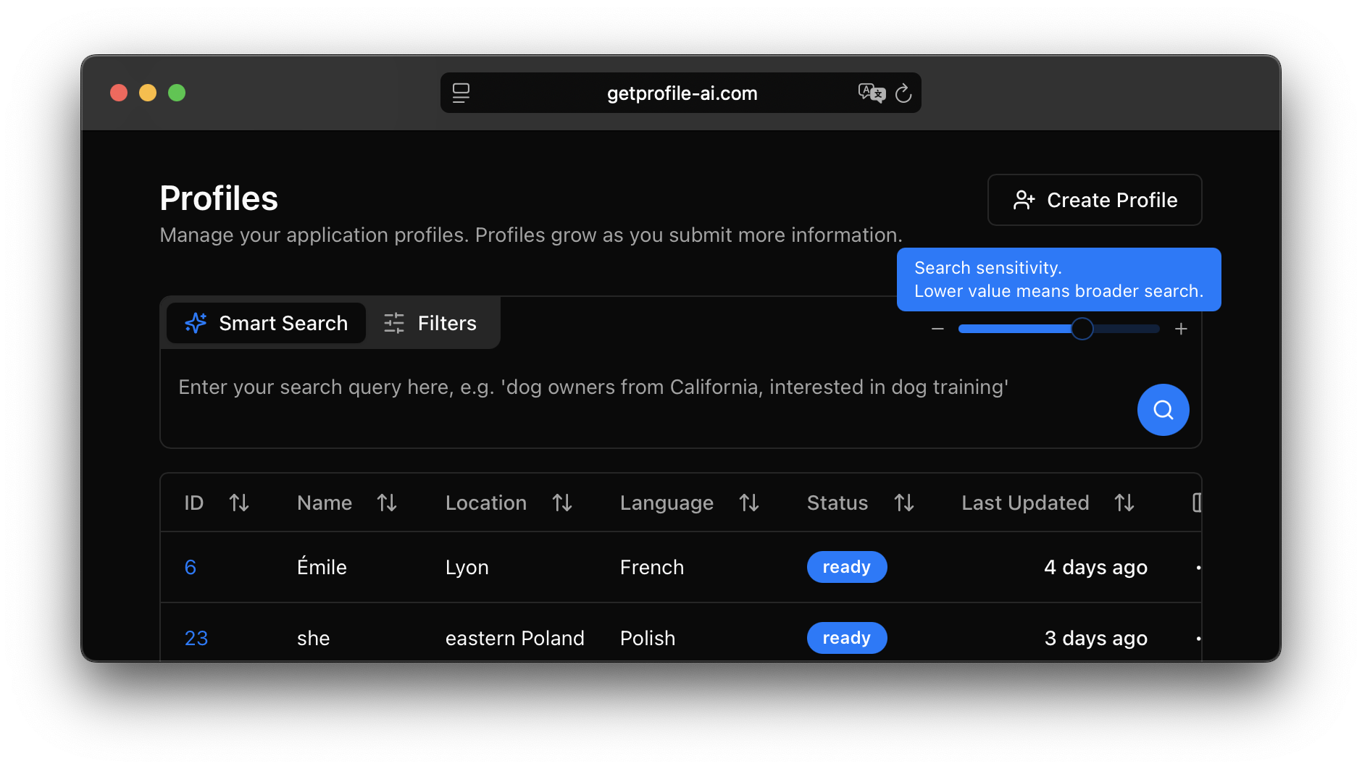Click the Filters sliders icon

pyautogui.click(x=393, y=323)
